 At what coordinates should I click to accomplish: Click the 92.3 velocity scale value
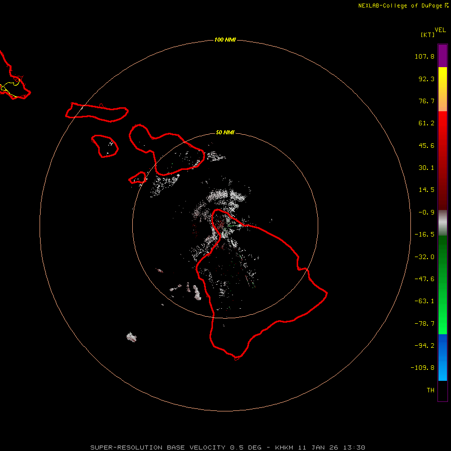426,79
